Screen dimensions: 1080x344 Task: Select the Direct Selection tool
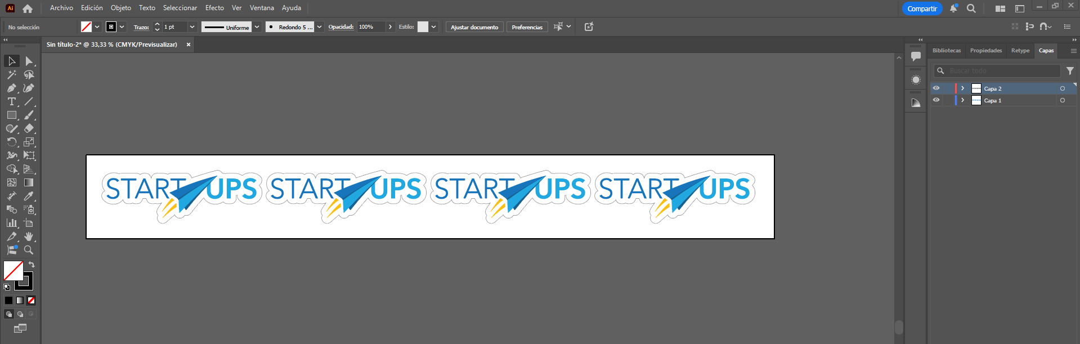(29, 61)
